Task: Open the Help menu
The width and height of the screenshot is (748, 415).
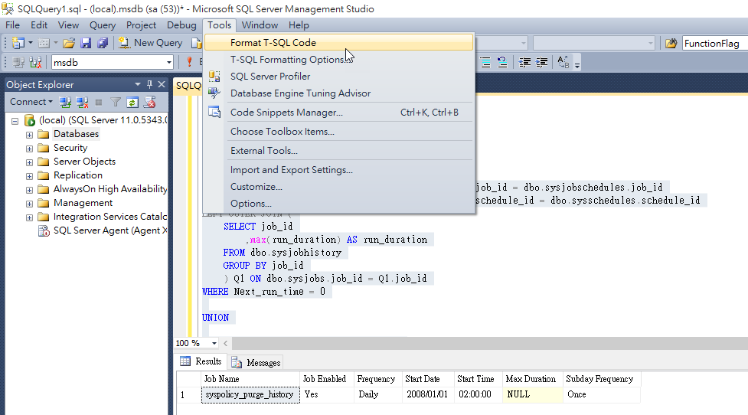Action: tap(299, 25)
